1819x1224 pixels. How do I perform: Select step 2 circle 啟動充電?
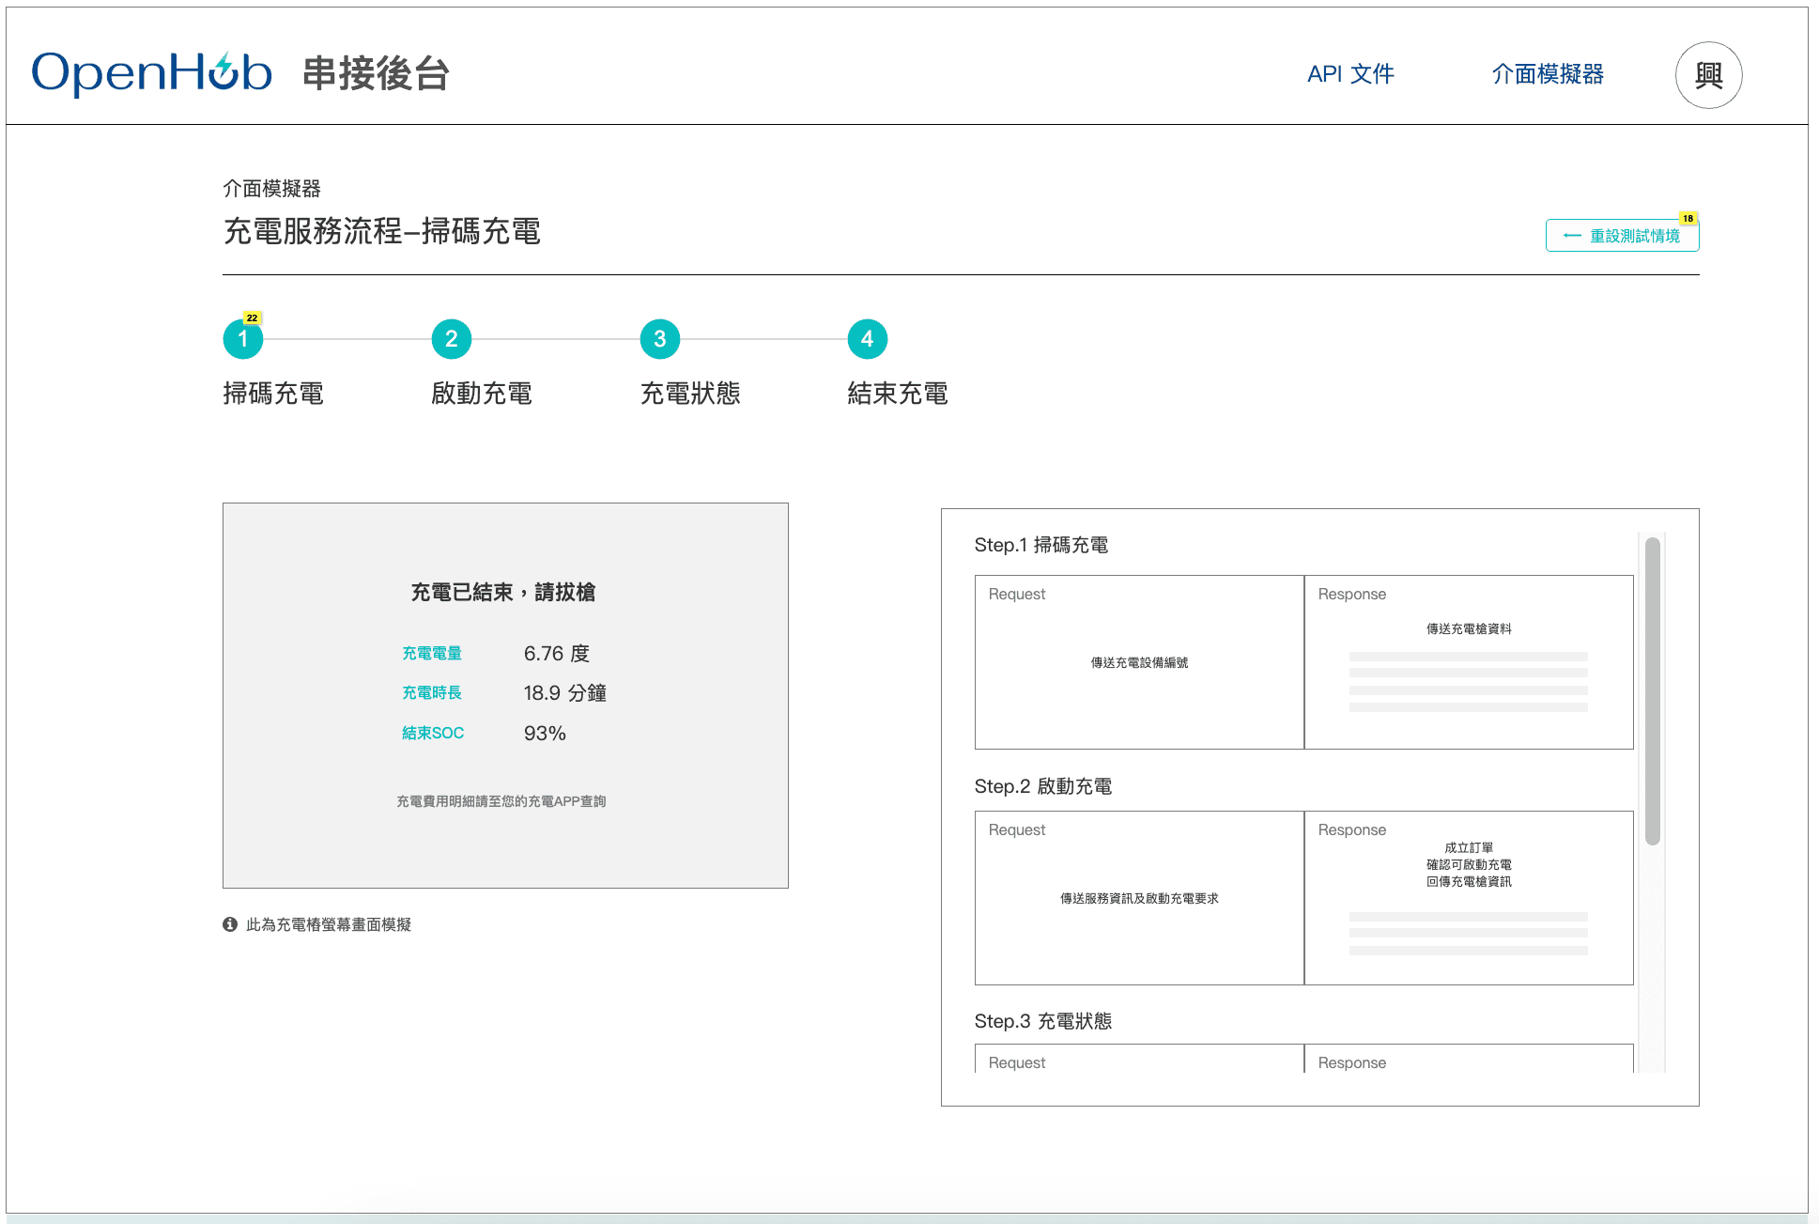click(x=451, y=339)
